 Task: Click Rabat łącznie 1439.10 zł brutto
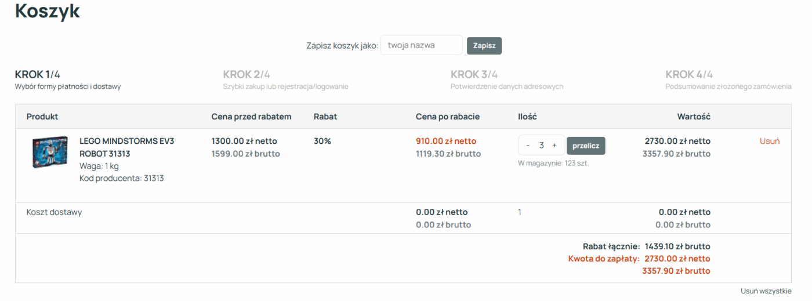647,246
